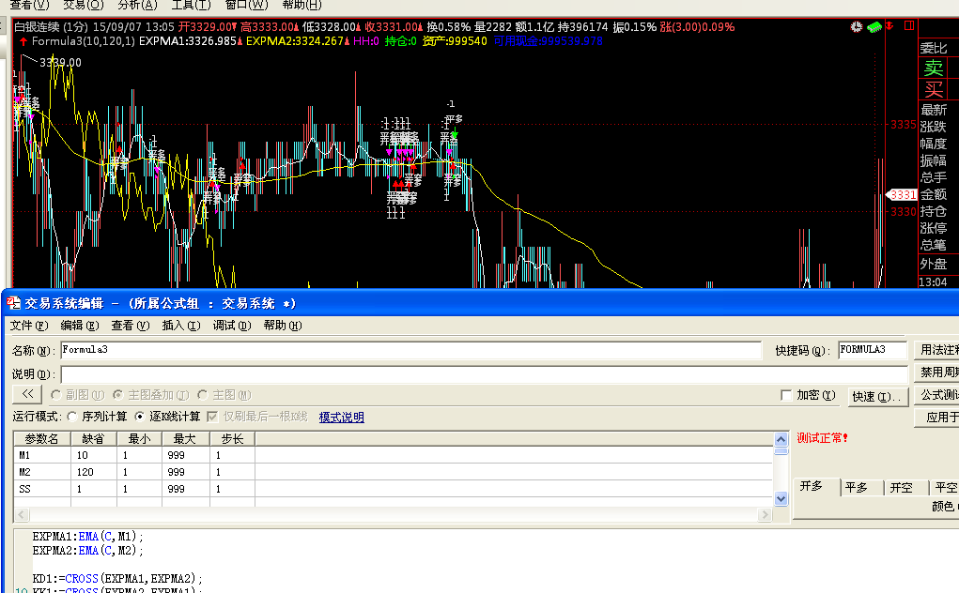Viewport: 959px width, 593px height.
Task: Click the 参数名 column header
Action: tap(42, 439)
